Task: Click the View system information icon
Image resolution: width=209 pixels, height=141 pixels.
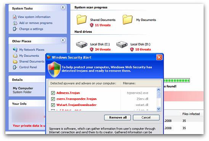Action: pyautogui.click(x=14, y=17)
